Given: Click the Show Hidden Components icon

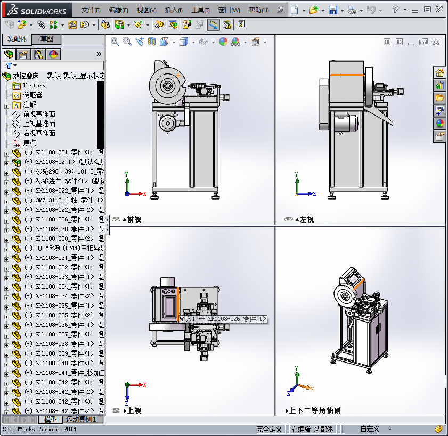Looking at the screenshot, I should (105, 25).
